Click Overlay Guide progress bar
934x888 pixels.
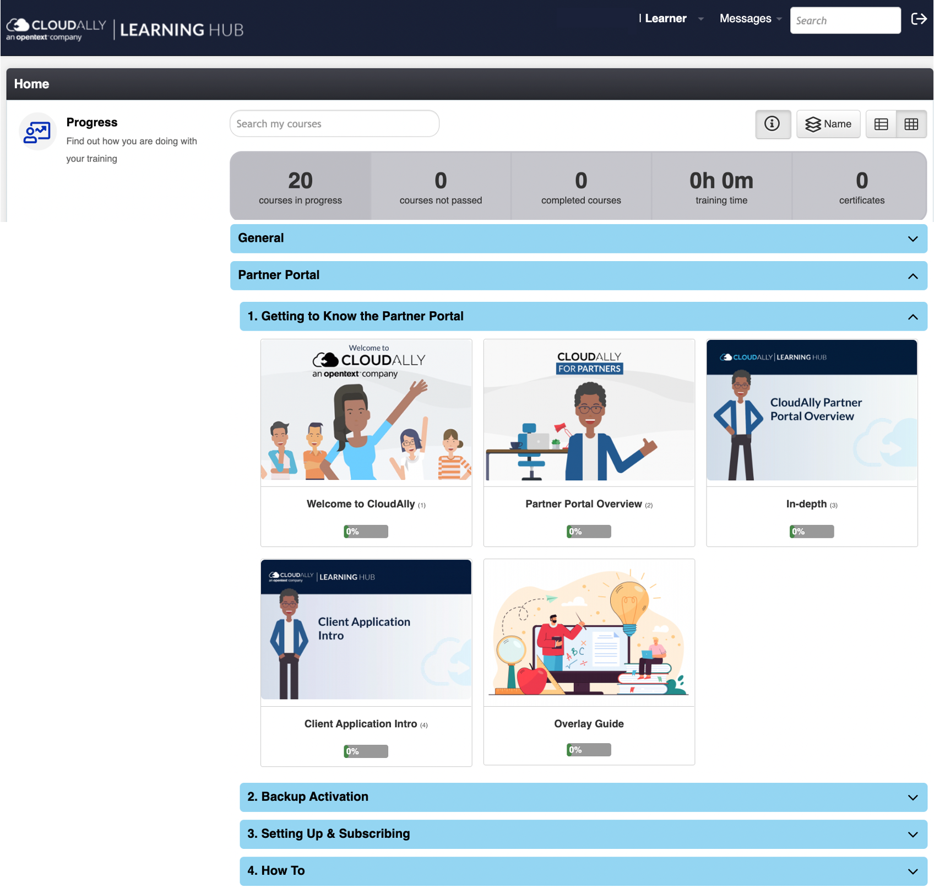click(x=589, y=750)
